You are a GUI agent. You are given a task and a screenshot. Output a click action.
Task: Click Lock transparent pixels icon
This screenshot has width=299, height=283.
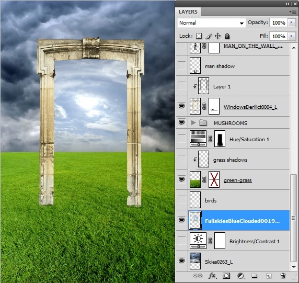tap(199, 36)
